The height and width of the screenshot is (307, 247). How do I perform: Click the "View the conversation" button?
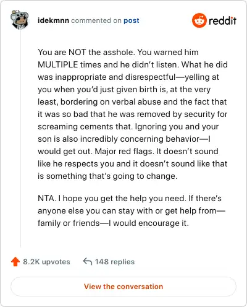click(x=124, y=287)
